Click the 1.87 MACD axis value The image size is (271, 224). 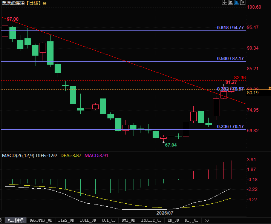(251, 170)
